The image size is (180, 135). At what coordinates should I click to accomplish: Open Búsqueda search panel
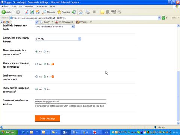[x=49, y=12]
